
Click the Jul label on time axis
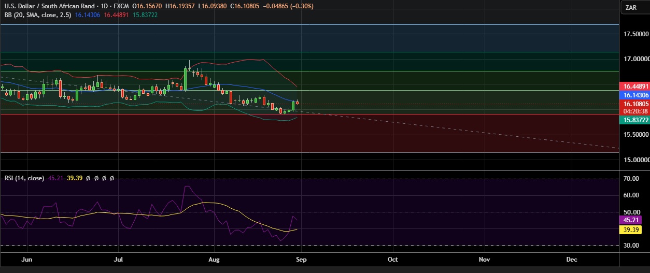(x=119, y=258)
